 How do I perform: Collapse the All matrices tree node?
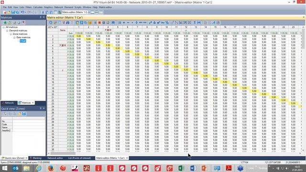pos(3,27)
